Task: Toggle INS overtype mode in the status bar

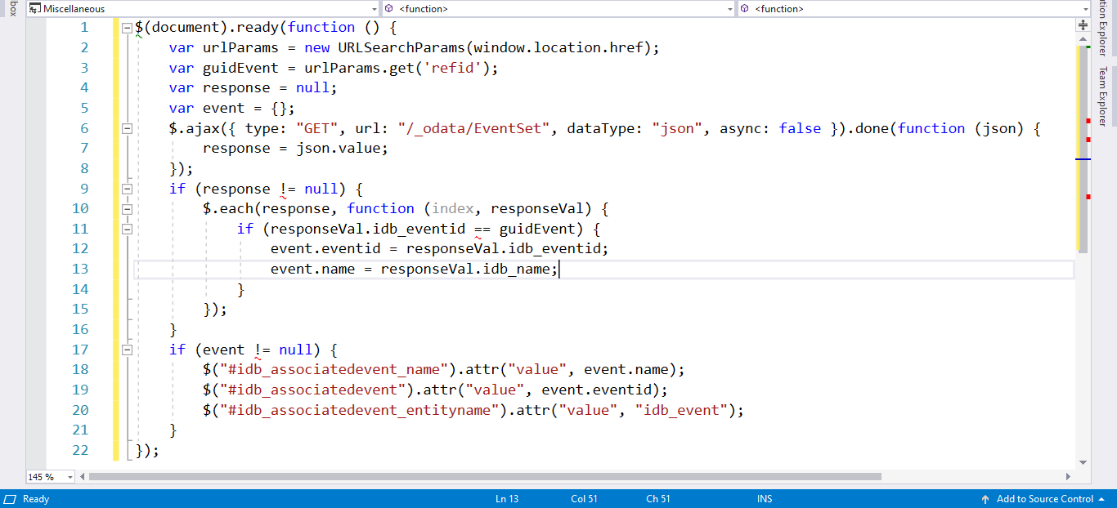Action: tap(765, 499)
